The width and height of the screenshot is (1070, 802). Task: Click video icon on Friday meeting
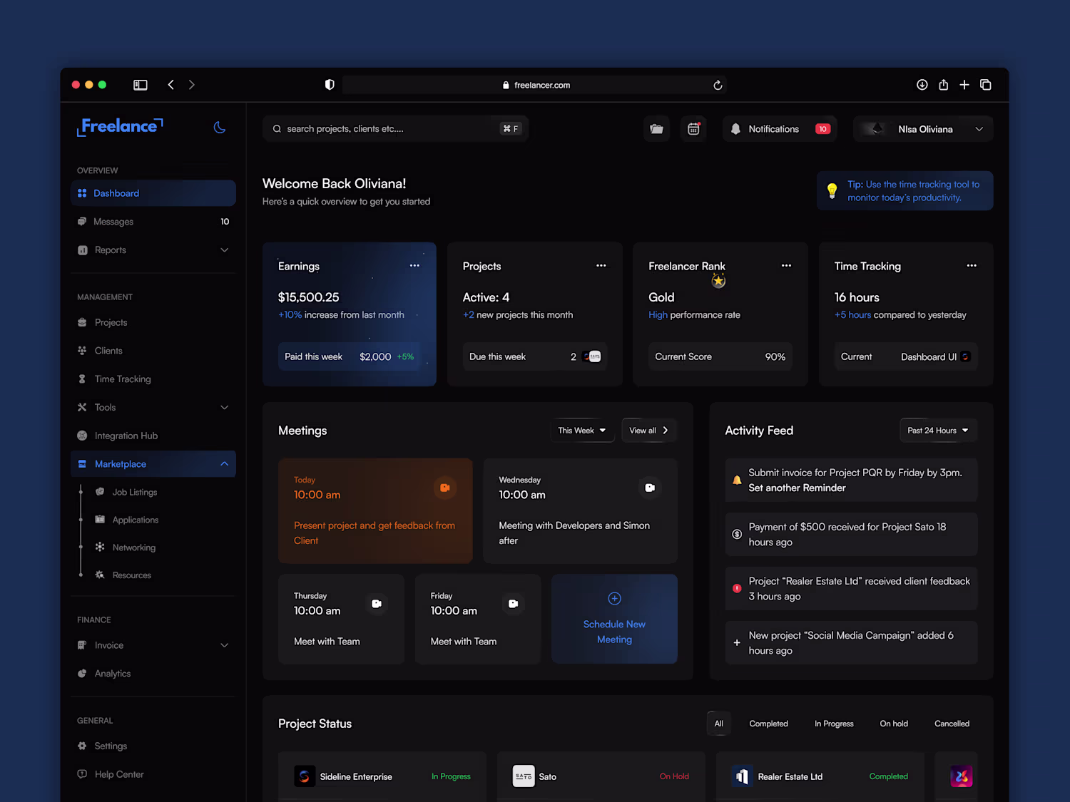(x=513, y=604)
